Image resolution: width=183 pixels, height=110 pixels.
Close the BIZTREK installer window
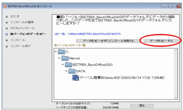(179, 6)
